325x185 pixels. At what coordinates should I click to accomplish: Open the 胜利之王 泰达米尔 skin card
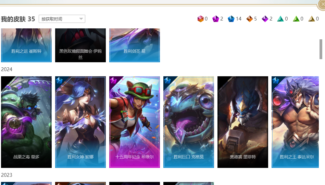pyautogui.click(x=295, y=122)
